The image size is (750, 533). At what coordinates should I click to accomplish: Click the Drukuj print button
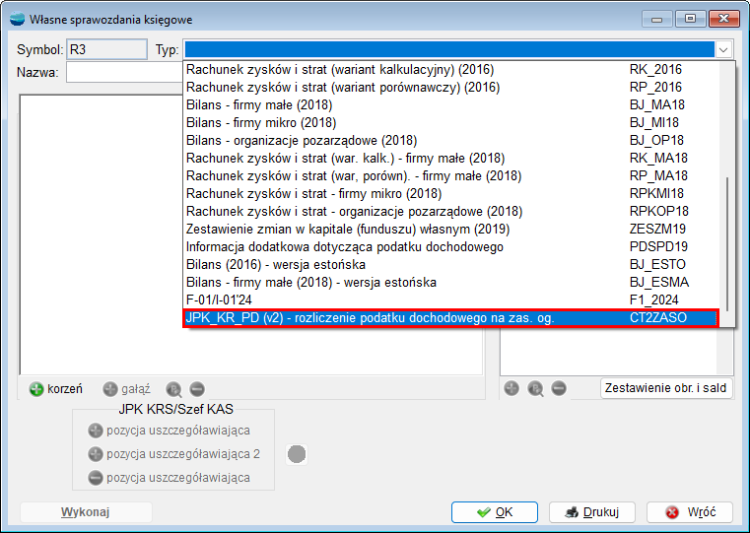click(590, 512)
